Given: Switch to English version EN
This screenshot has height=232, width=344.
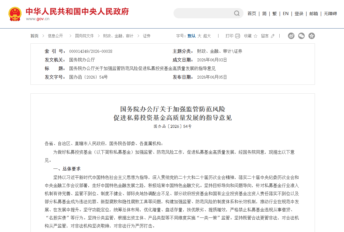Looking at the screenshot, I should (286, 13).
